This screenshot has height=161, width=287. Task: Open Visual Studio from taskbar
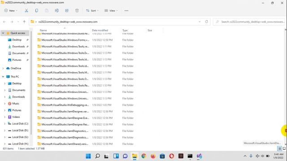[x=199, y=156]
